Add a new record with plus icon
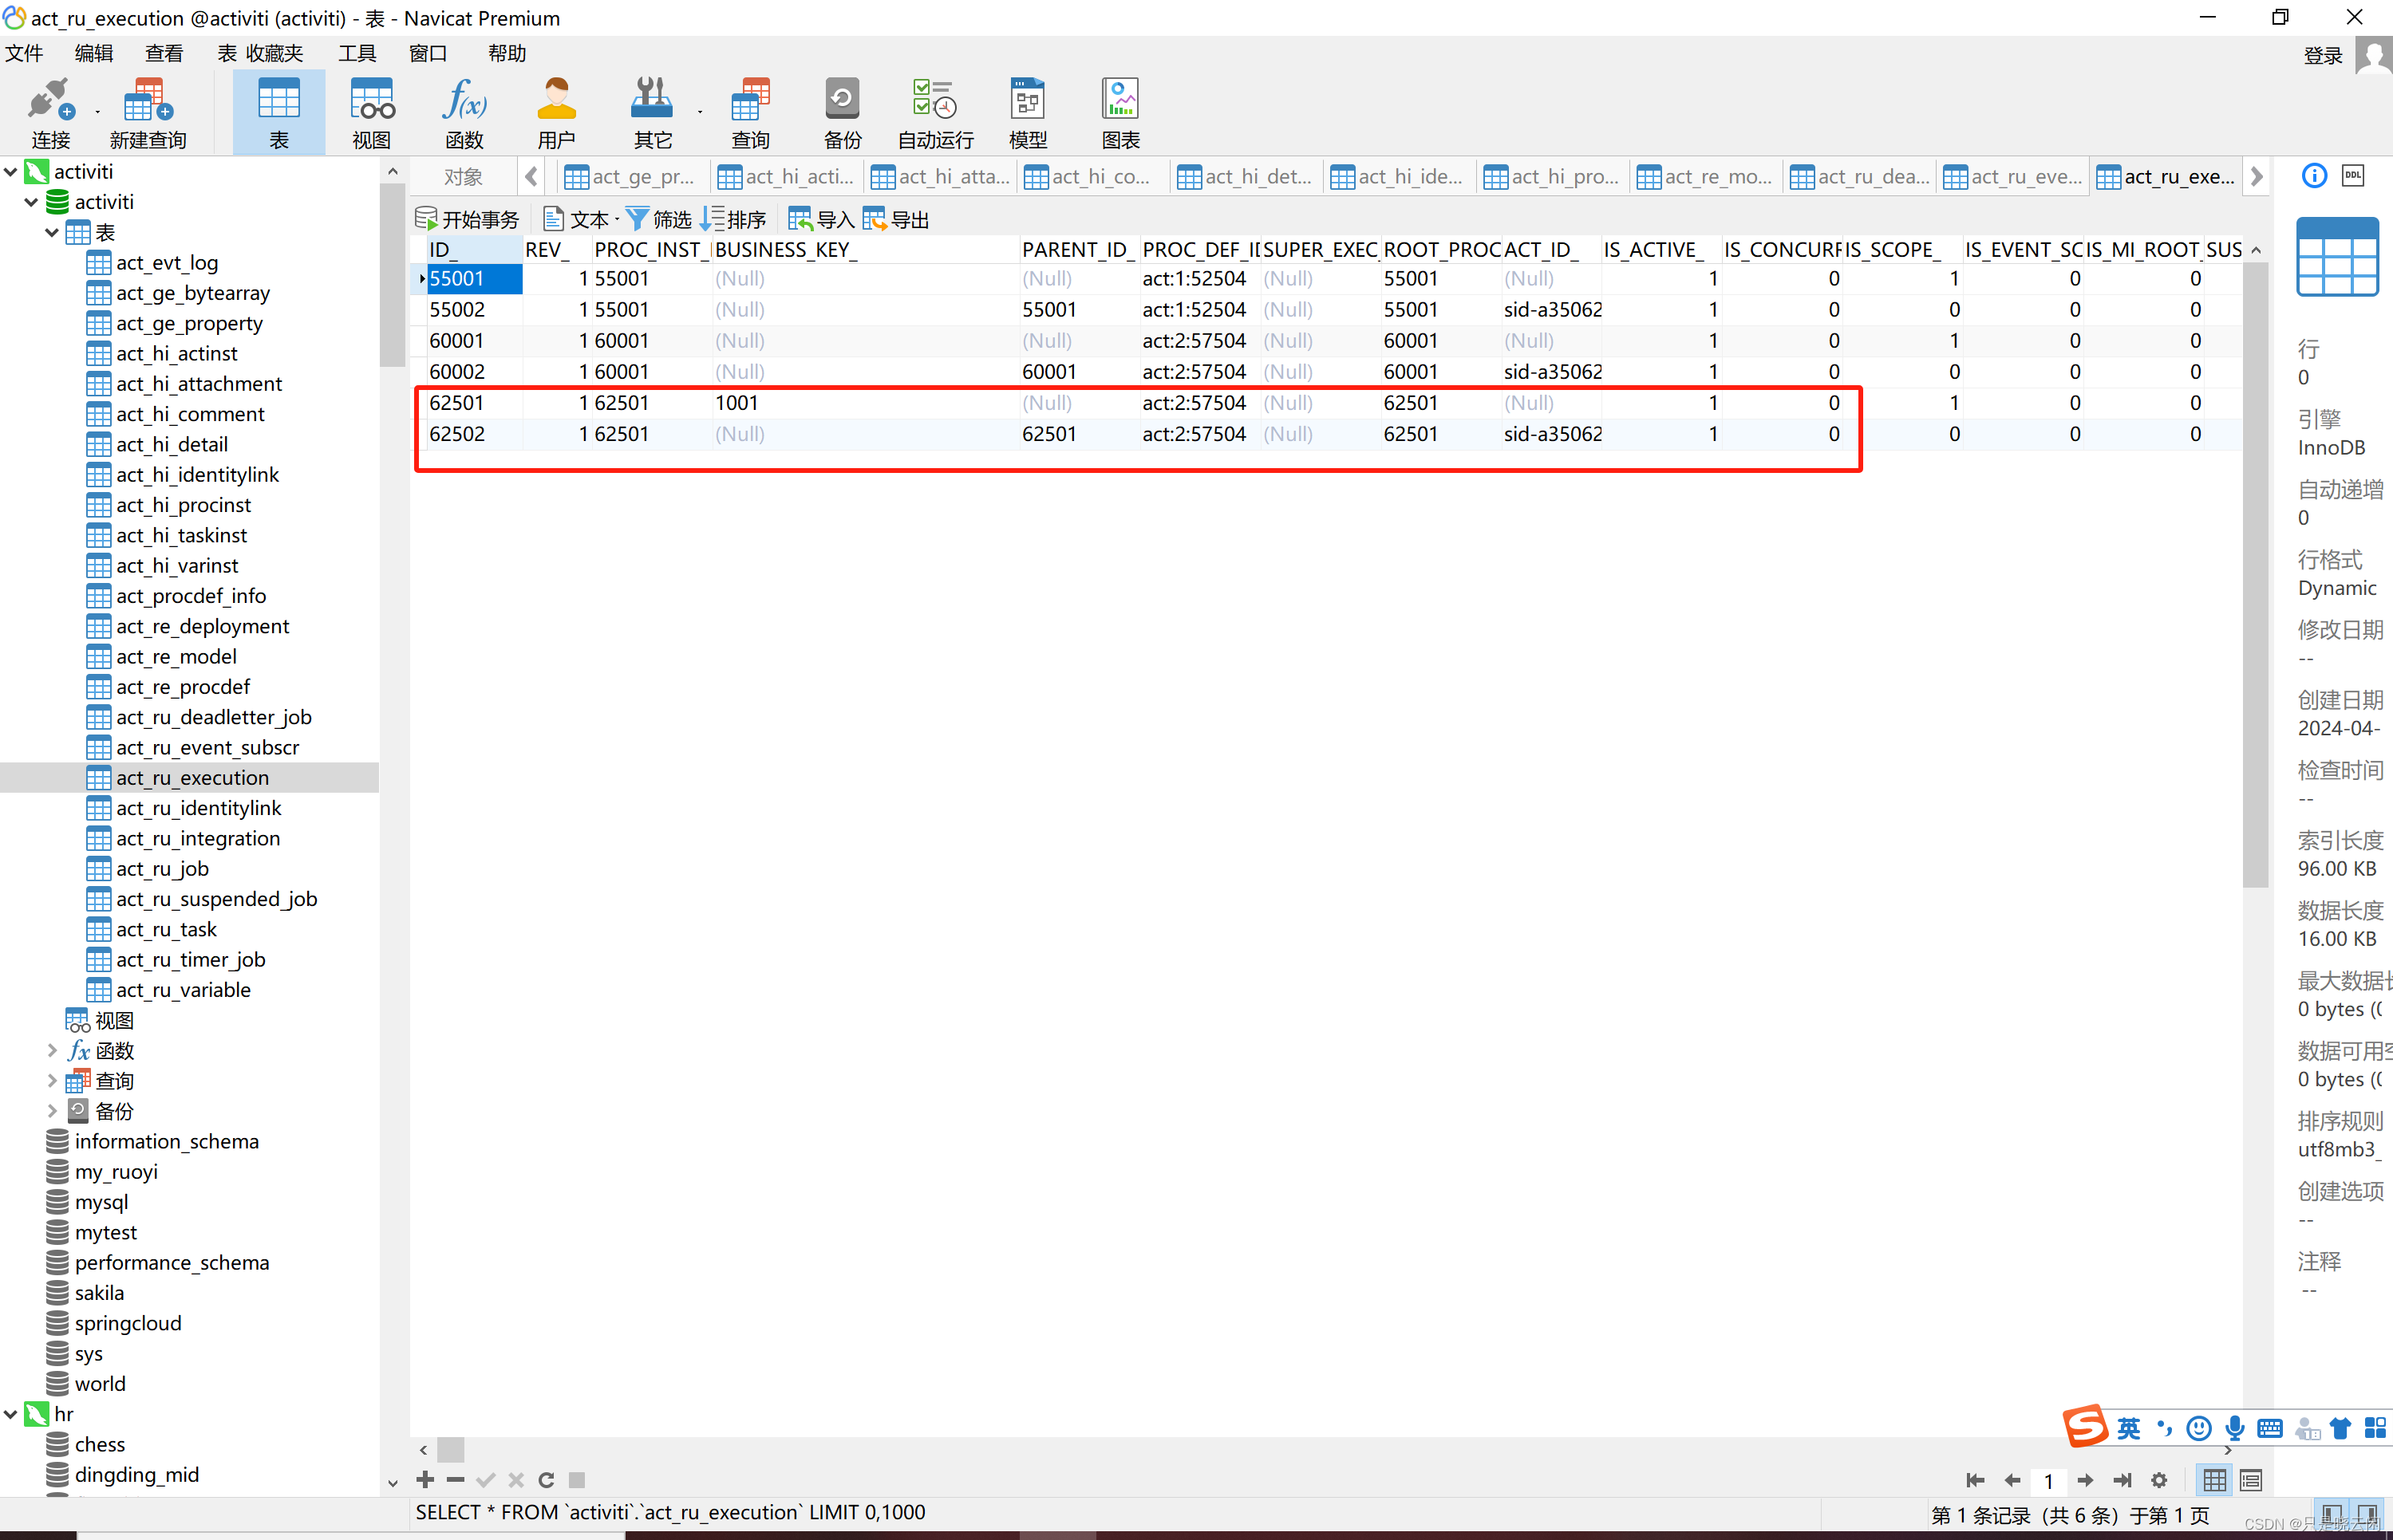The width and height of the screenshot is (2393, 1540). click(425, 1479)
